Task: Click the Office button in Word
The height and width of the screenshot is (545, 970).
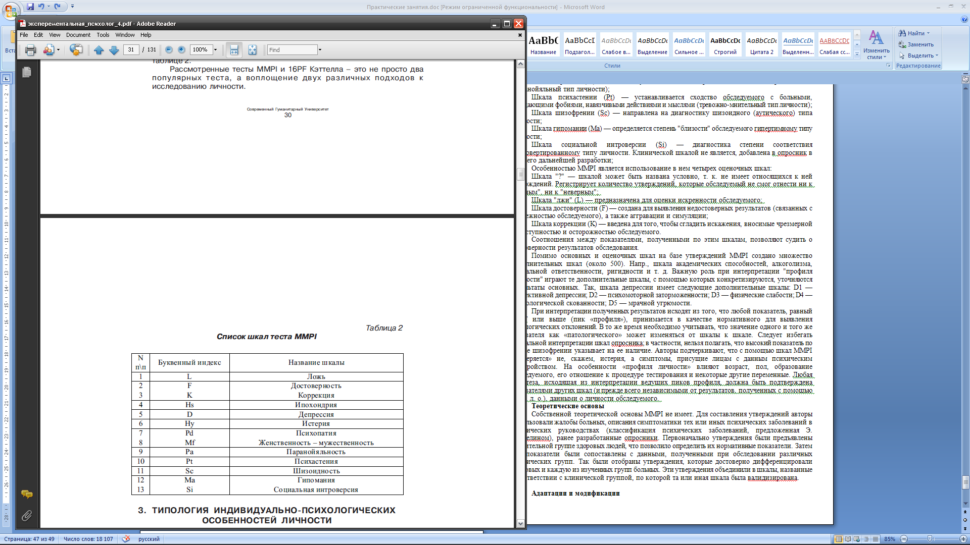Action: click(x=11, y=10)
